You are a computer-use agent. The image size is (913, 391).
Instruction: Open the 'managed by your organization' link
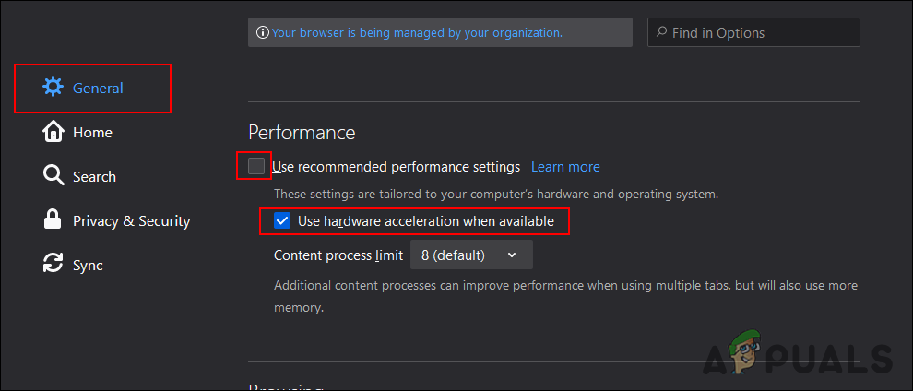click(x=417, y=32)
